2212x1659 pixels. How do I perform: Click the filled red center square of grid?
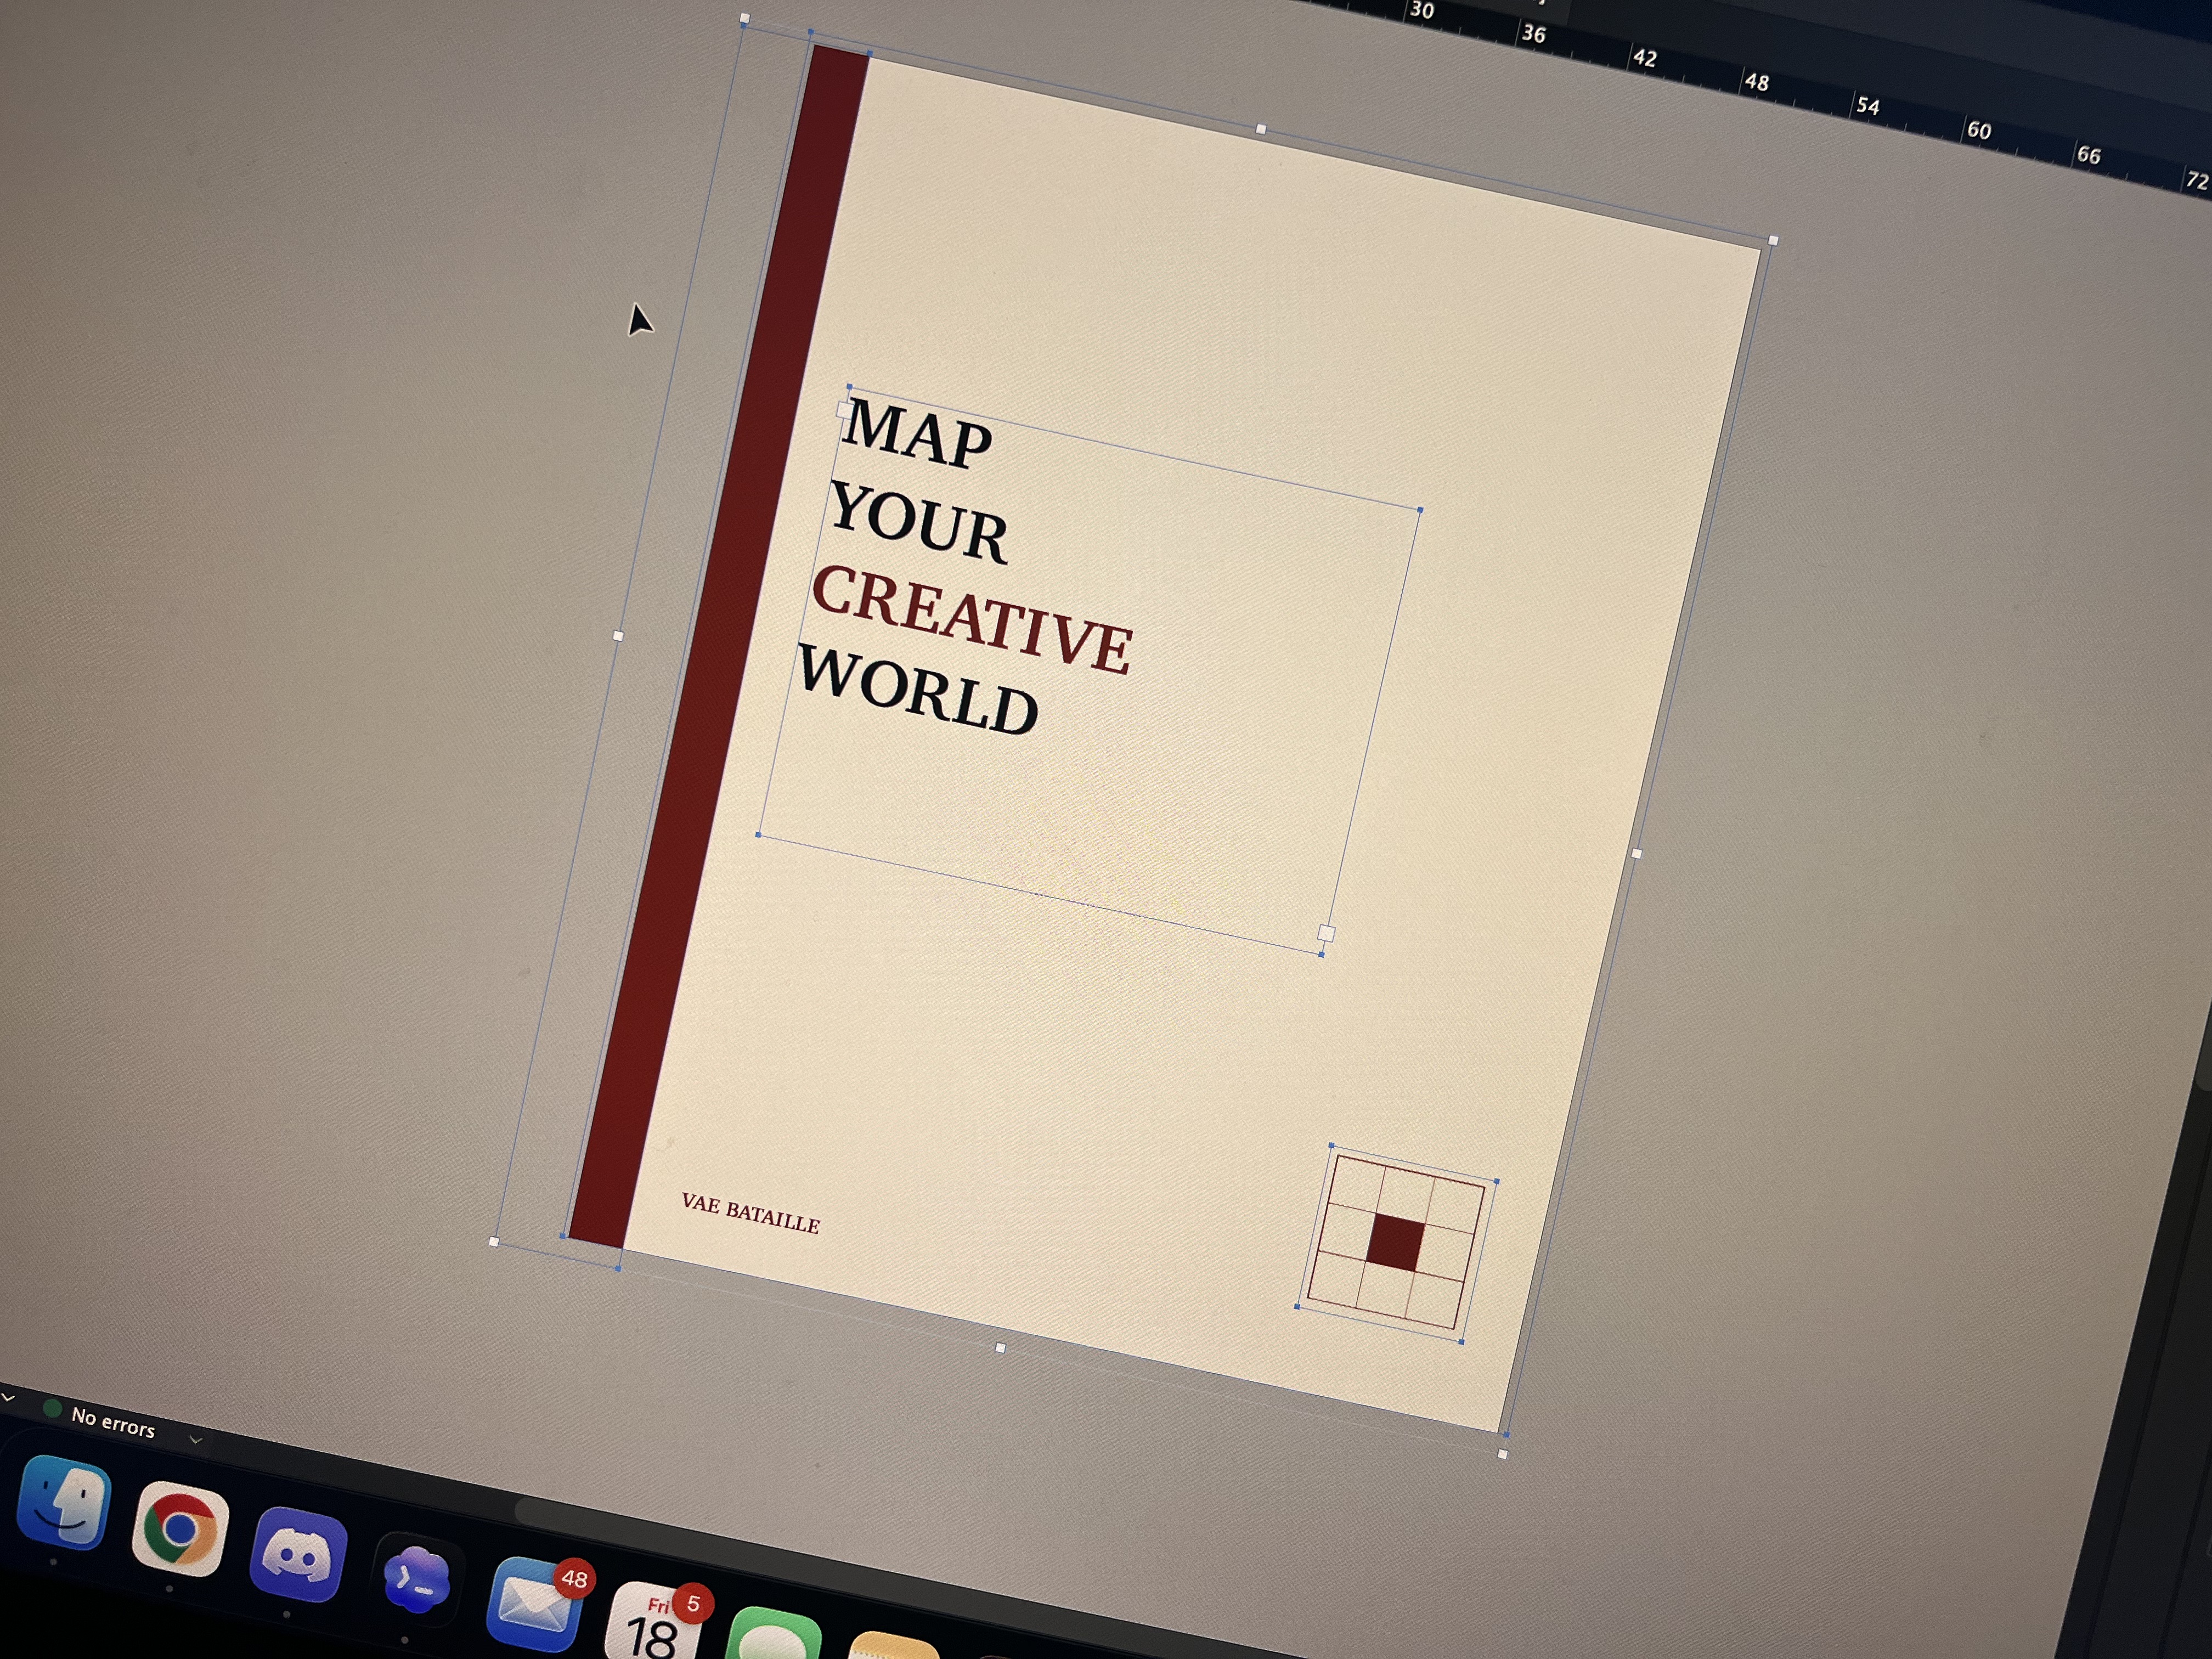coord(1395,1243)
